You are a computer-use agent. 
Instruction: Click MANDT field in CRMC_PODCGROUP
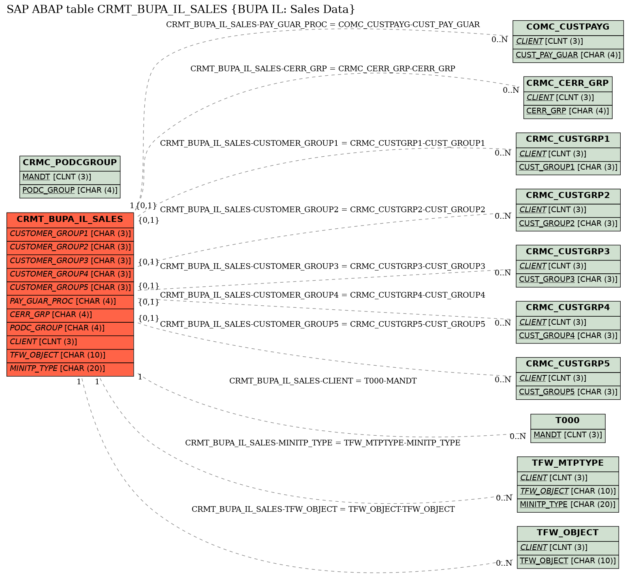(70, 177)
